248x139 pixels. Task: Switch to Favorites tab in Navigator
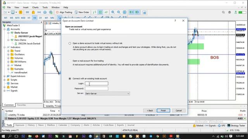pos(21,105)
